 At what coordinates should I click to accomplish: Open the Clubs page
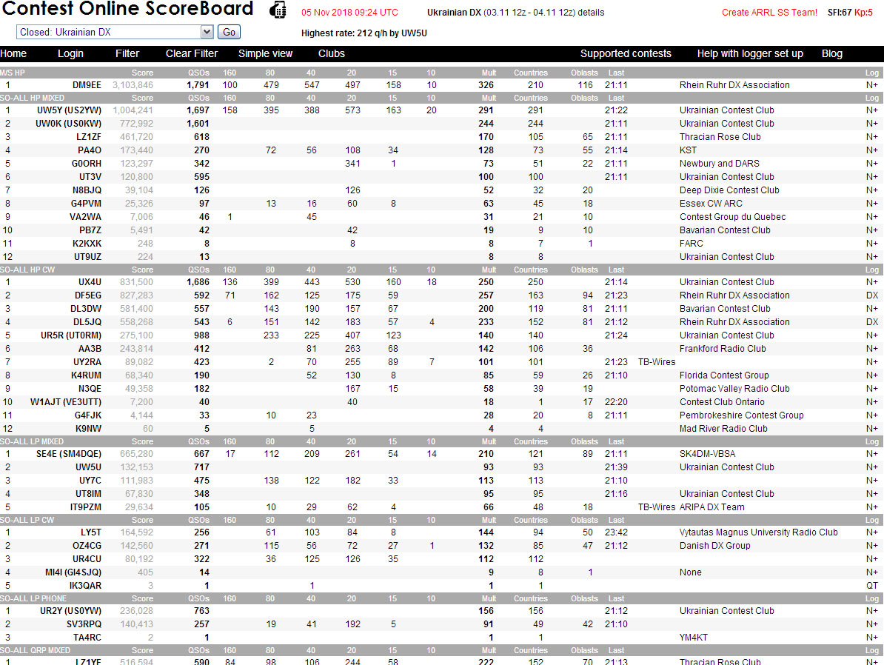(331, 53)
